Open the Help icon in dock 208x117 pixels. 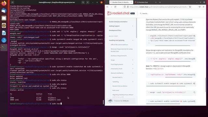click(x=4, y=40)
